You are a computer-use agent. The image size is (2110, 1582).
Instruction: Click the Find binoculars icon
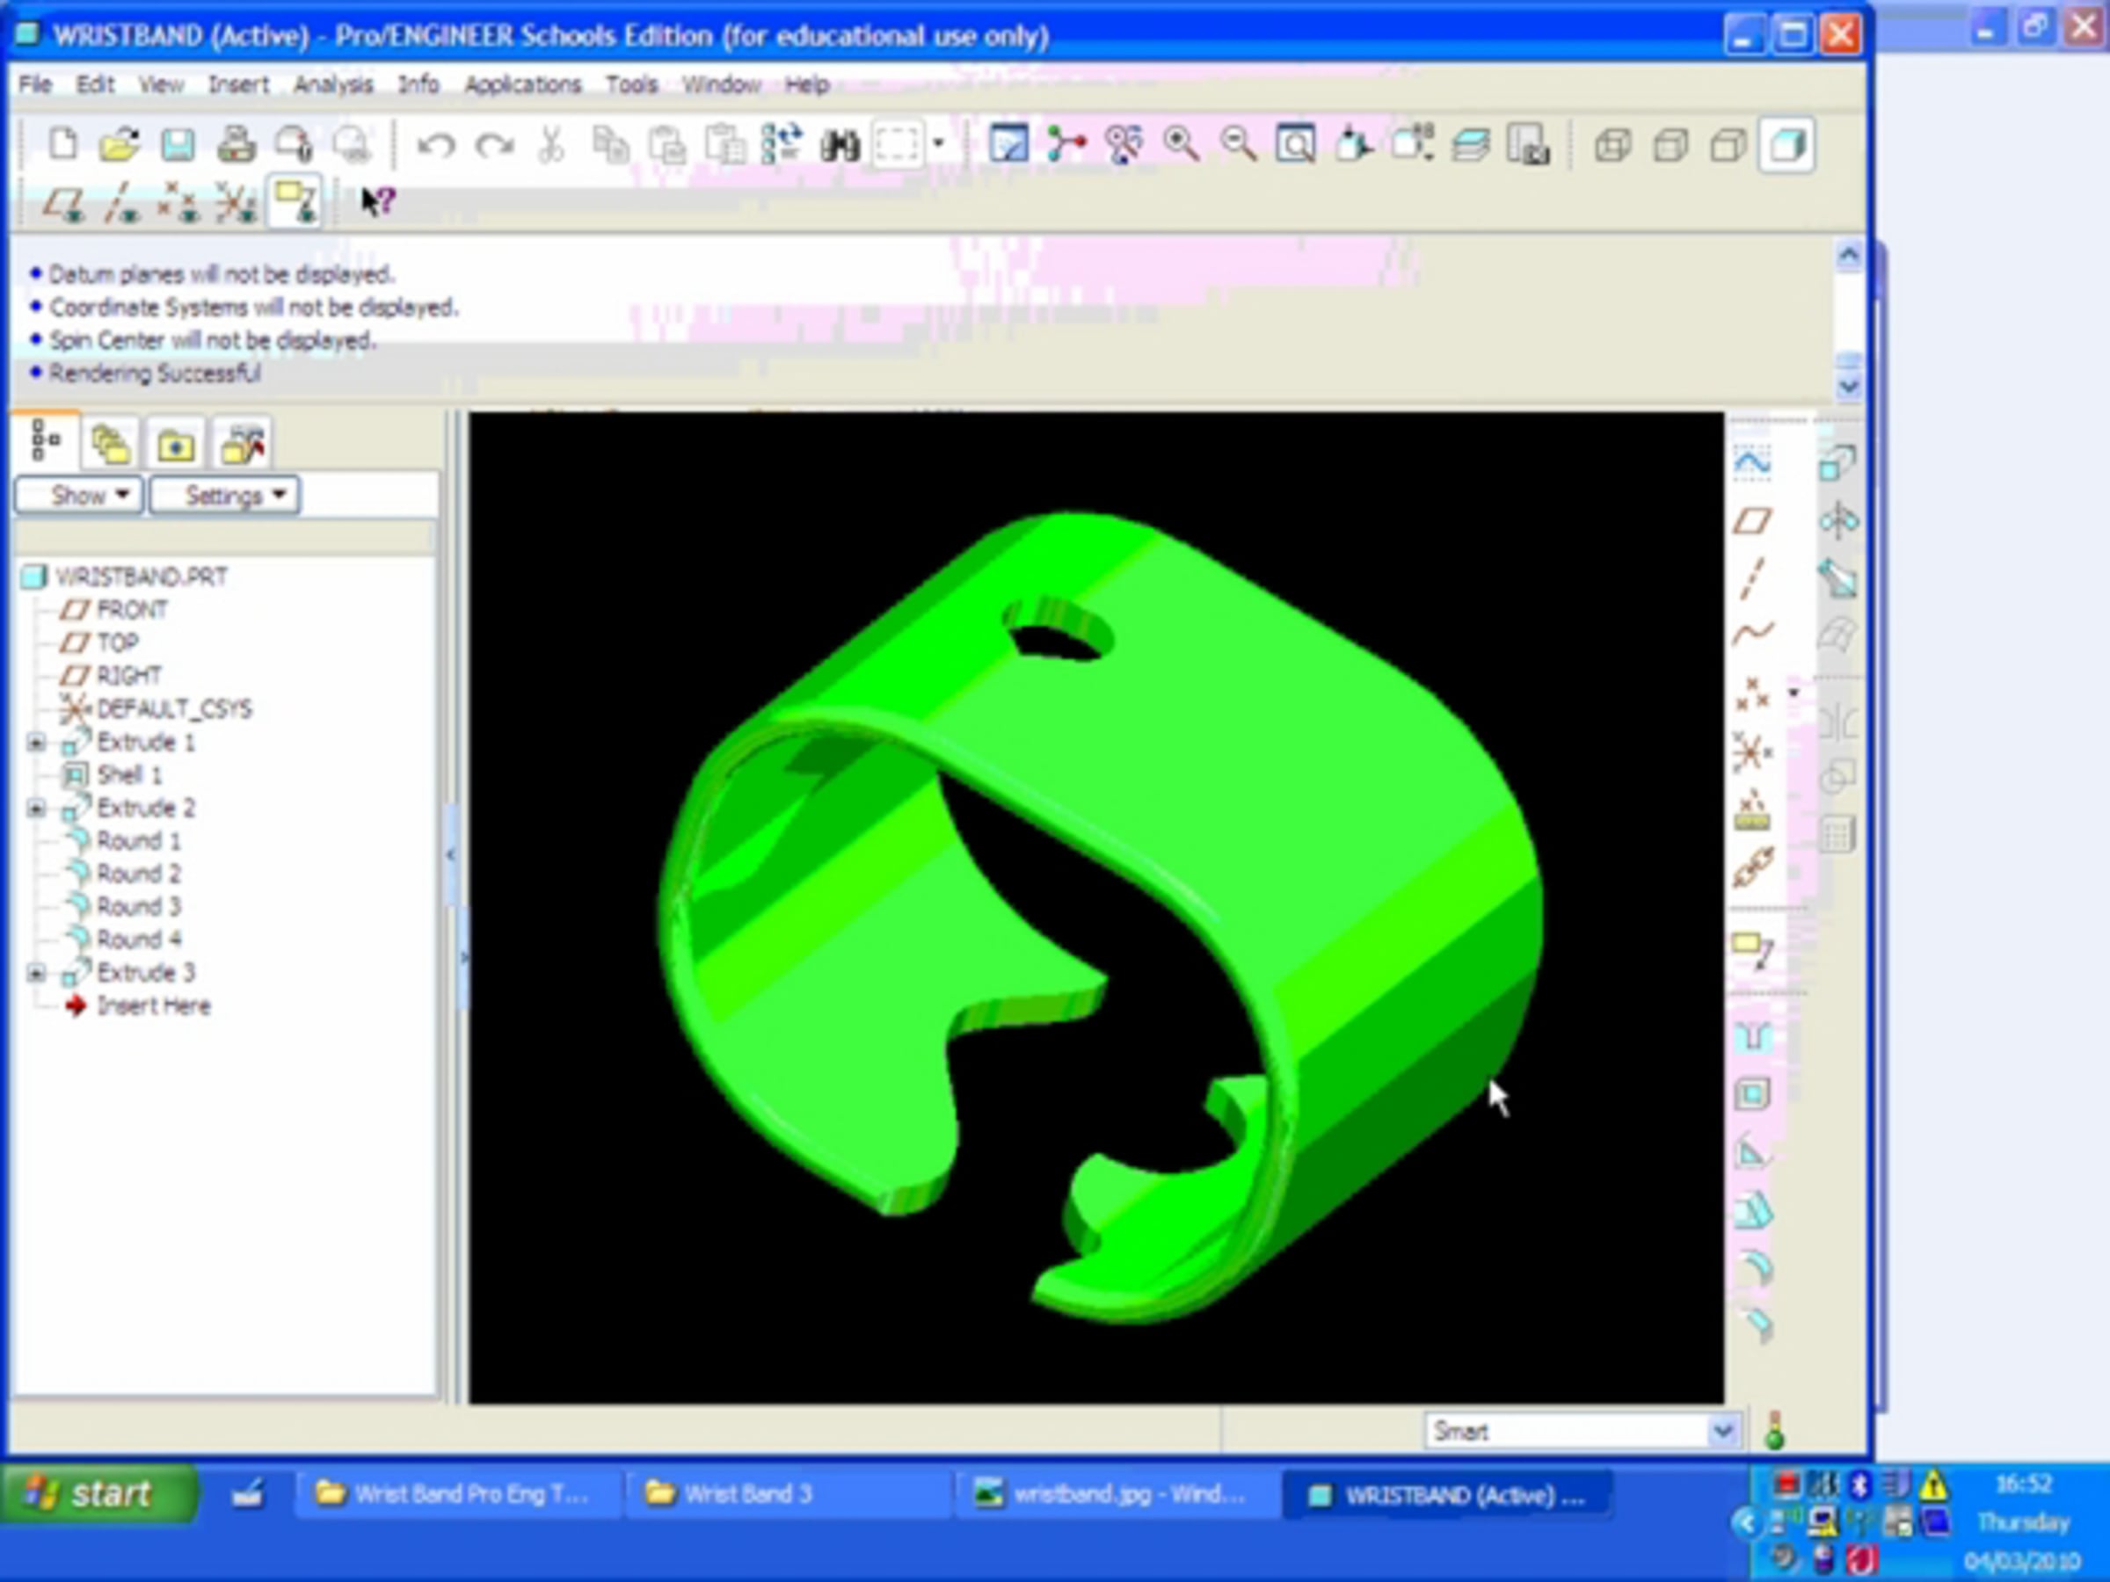[x=840, y=145]
